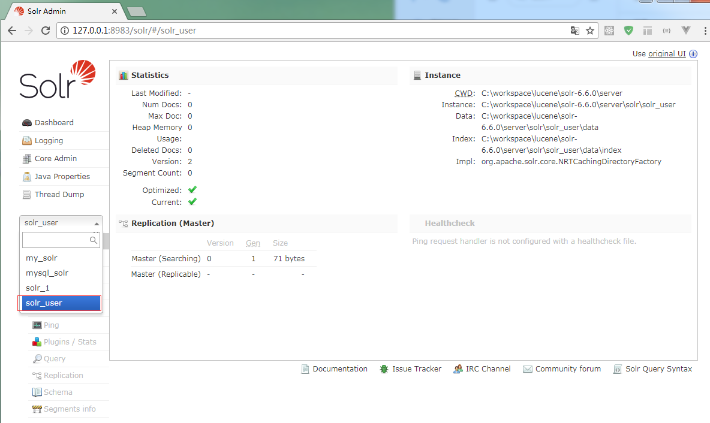The width and height of the screenshot is (710, 423).
Task: Click the Replication nodes icon in sidebar
Action: click(37, 376)
